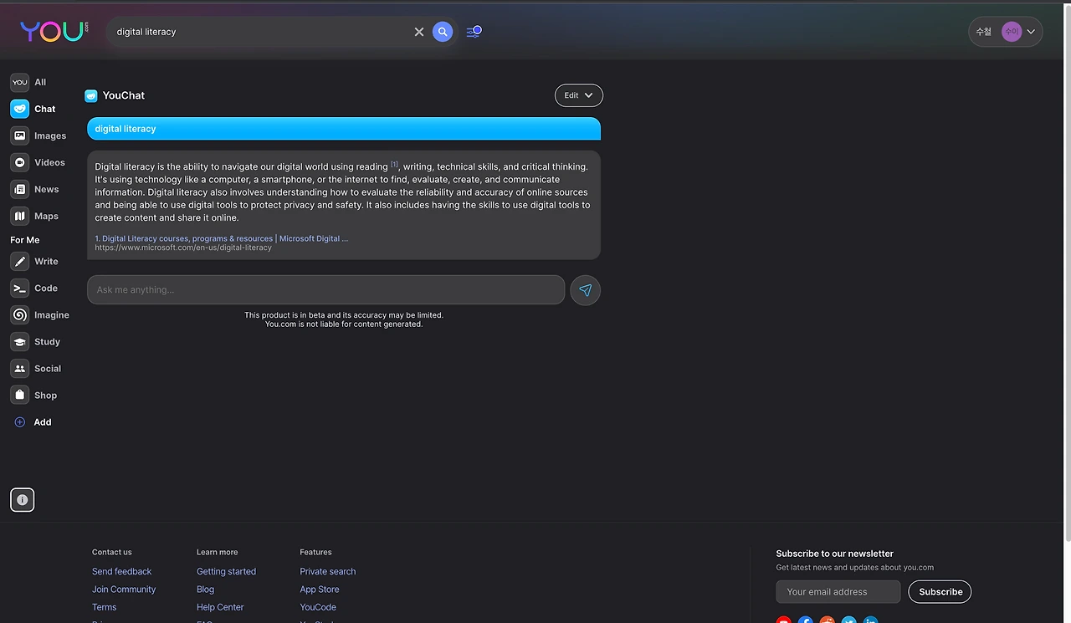Click the info icon button
The image size is (1071, 623).
point(23,500)
